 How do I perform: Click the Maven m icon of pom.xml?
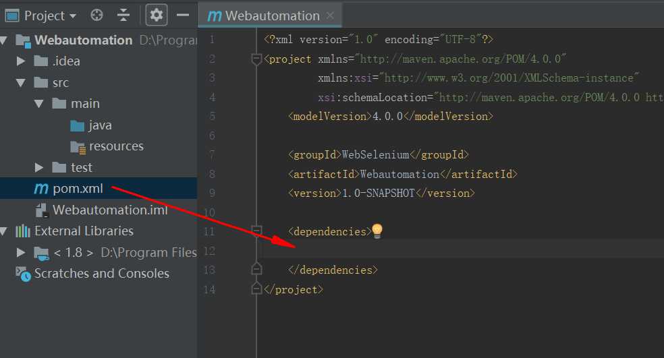[41, 189]
